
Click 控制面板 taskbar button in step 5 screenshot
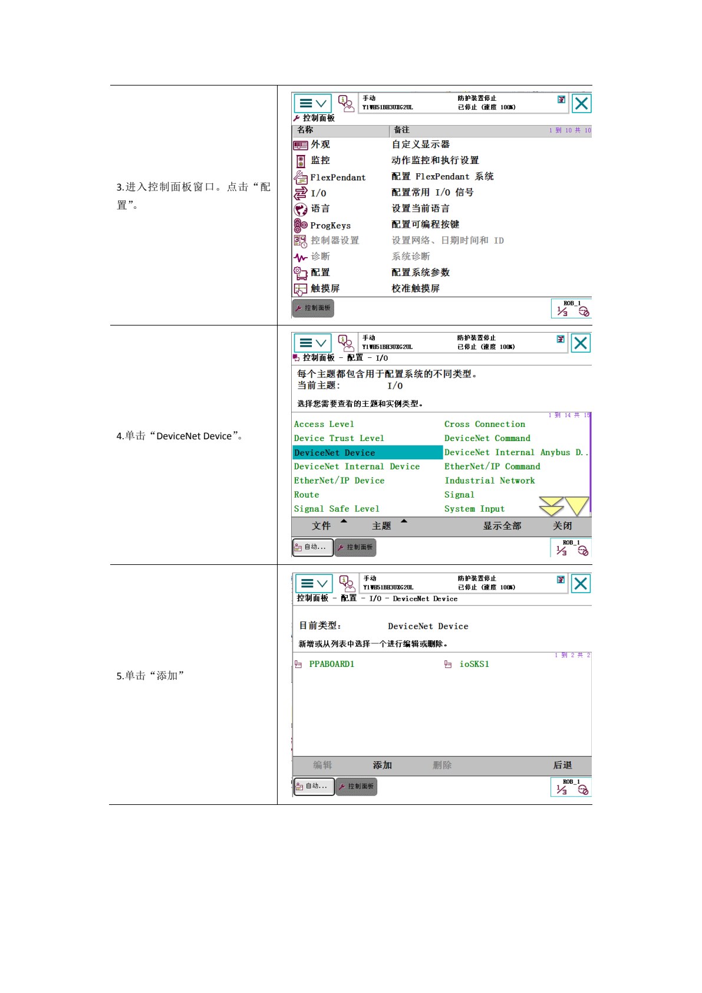[357, 787]
